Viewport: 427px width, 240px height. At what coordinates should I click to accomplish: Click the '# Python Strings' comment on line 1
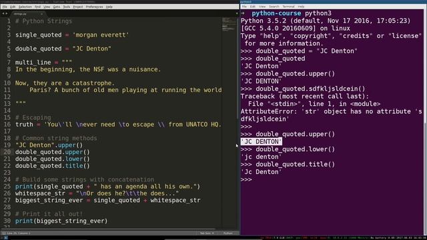coord(43,21)
